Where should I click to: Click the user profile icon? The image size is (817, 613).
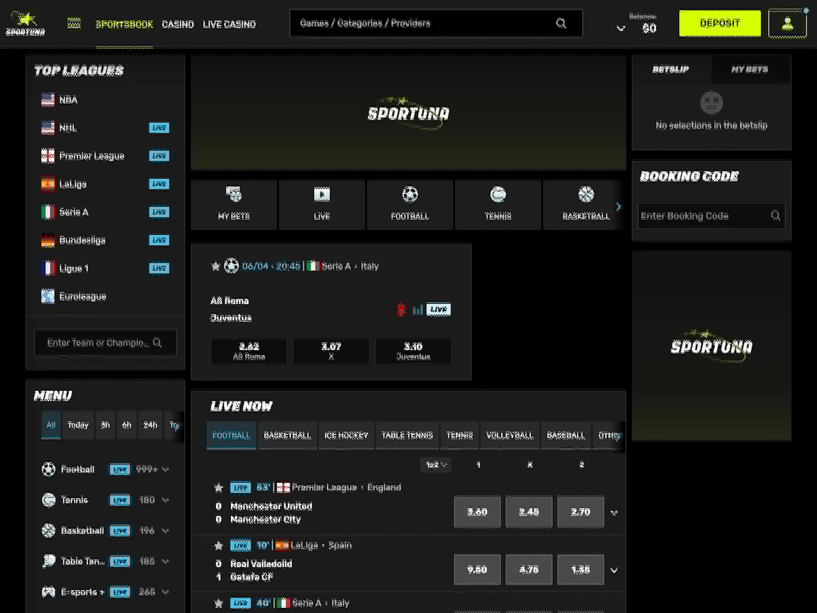point(787,24)
